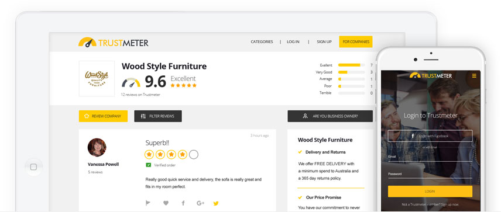Click the Trustmeter logo on phone

click(x=431, y=75)
